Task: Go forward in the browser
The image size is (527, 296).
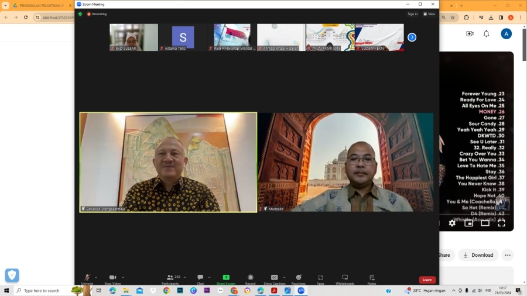Action: [16, 17]
